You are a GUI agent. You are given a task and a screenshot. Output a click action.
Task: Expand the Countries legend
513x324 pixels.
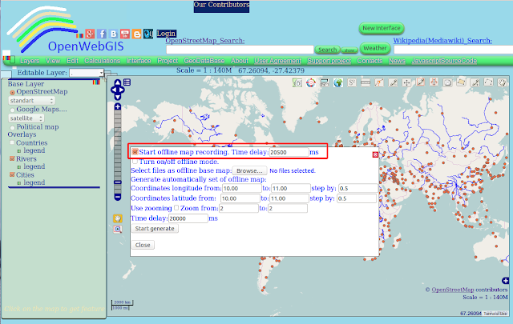19,151
